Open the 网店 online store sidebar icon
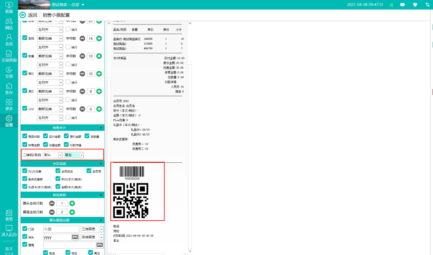The image size is (433, 255). (x=9, y=24)
